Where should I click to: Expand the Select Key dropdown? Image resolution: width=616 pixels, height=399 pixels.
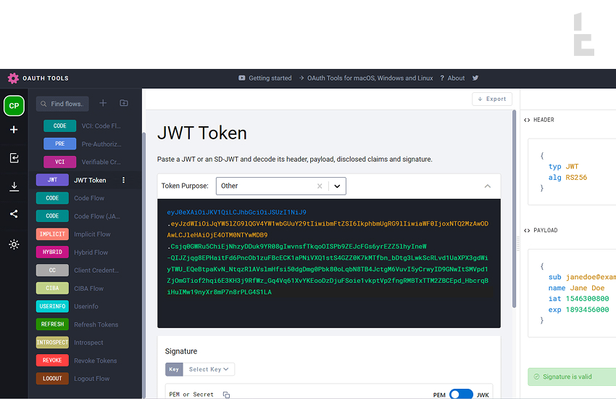pos(208,369)
